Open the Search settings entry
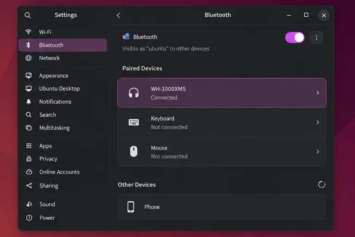 (x=63, y=115)
